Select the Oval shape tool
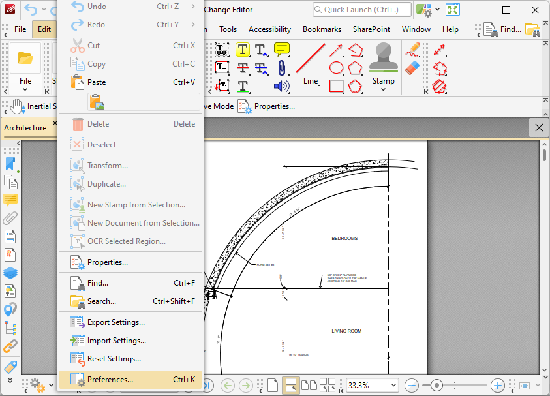 pyautogui.click(x=336, y=68)
